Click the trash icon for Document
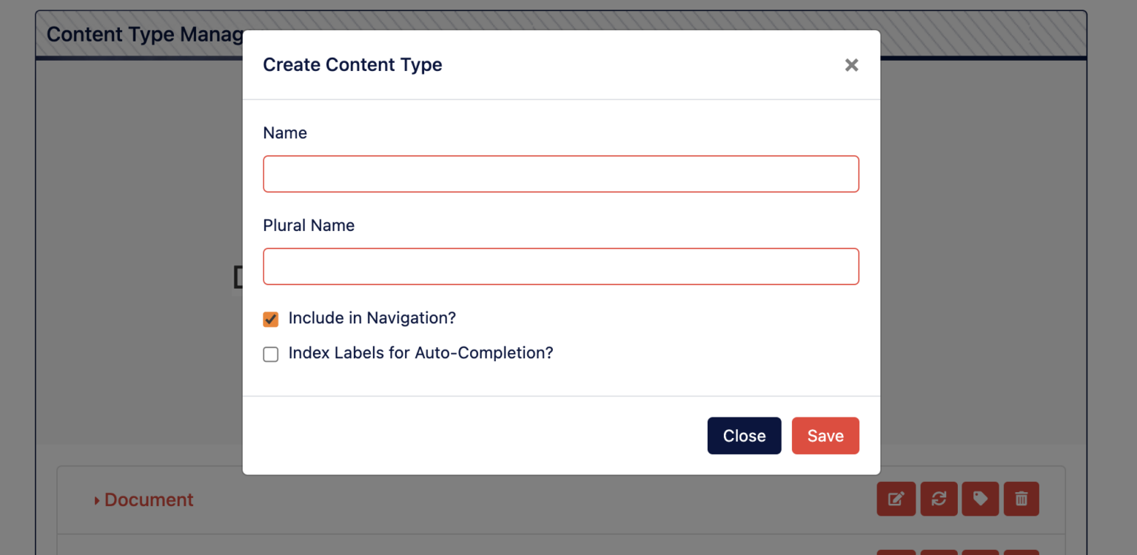Screen dimensions: 1137x555 [x=1021, y=499]
